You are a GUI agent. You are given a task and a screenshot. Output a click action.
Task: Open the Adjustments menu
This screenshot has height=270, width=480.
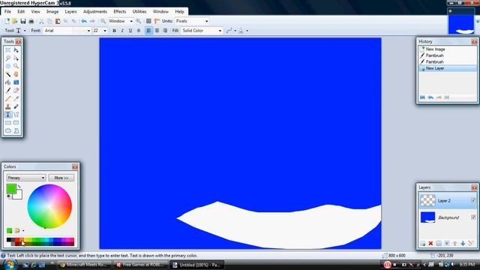click(95, 12)
